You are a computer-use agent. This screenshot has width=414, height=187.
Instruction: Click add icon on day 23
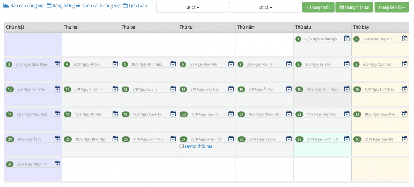(405, 114)
